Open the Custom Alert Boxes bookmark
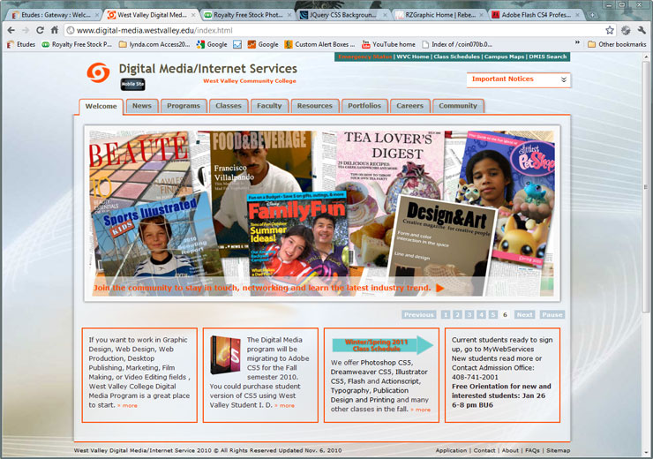Viewport: 653px width, 459px height. coord(319,44)
